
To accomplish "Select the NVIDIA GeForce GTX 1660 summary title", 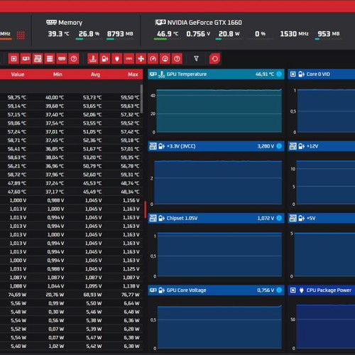I will (204, 23).
